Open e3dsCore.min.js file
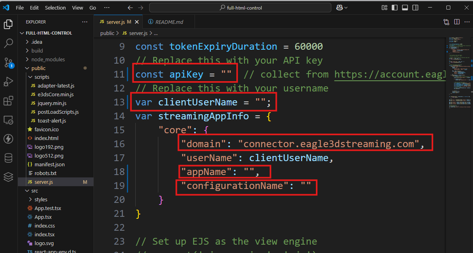Viewport: 473px width, 253px height. pyautogui.click(x=56, y=94)
